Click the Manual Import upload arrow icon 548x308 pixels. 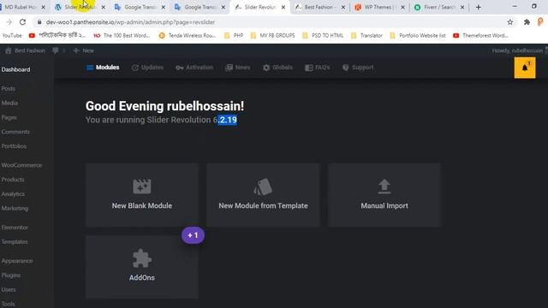click(384, 187)
